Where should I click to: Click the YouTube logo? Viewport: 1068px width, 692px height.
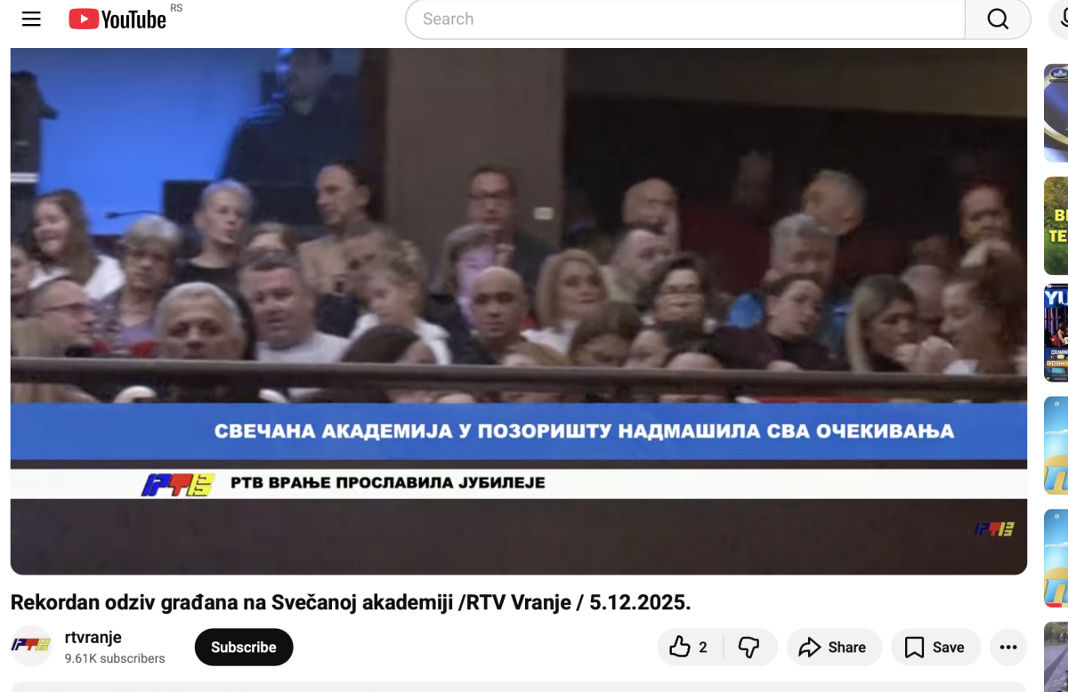(x=117, y=19)
